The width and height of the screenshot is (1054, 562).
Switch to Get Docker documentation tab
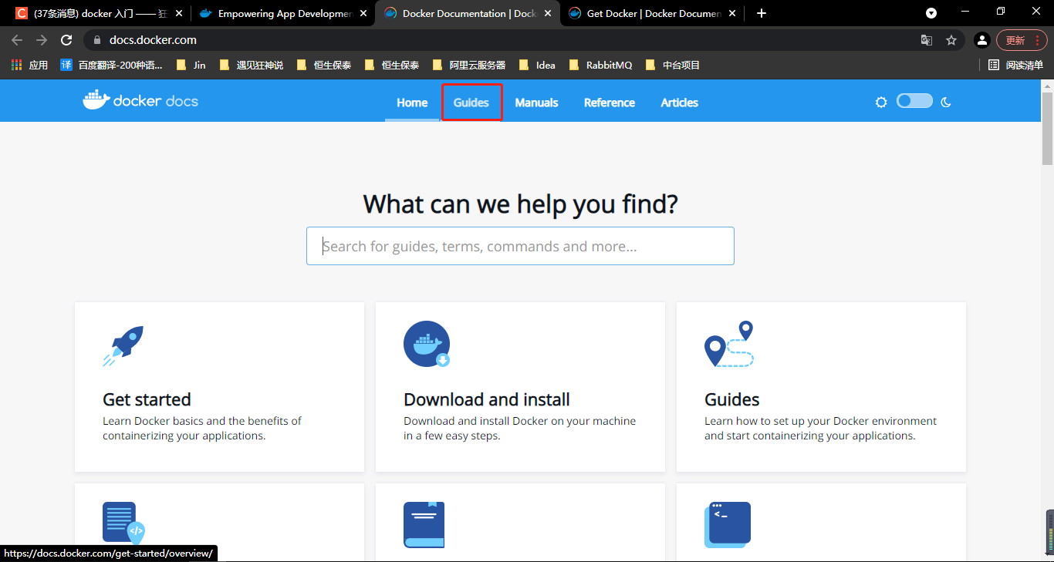[652, 13]
